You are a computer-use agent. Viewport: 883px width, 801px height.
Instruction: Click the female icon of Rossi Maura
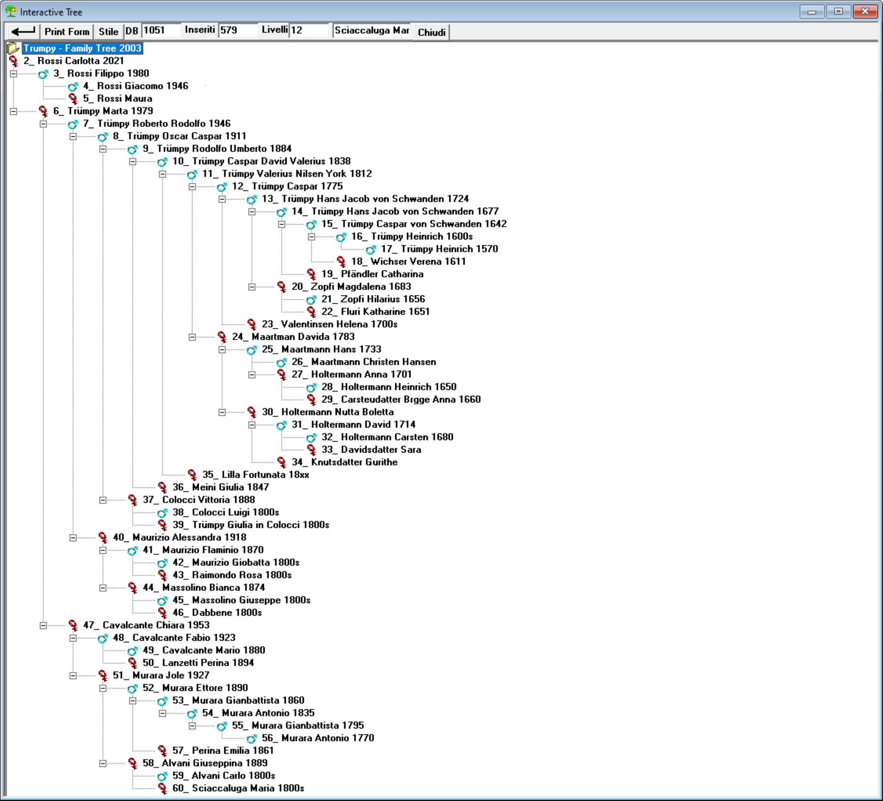tap(73, 98)
